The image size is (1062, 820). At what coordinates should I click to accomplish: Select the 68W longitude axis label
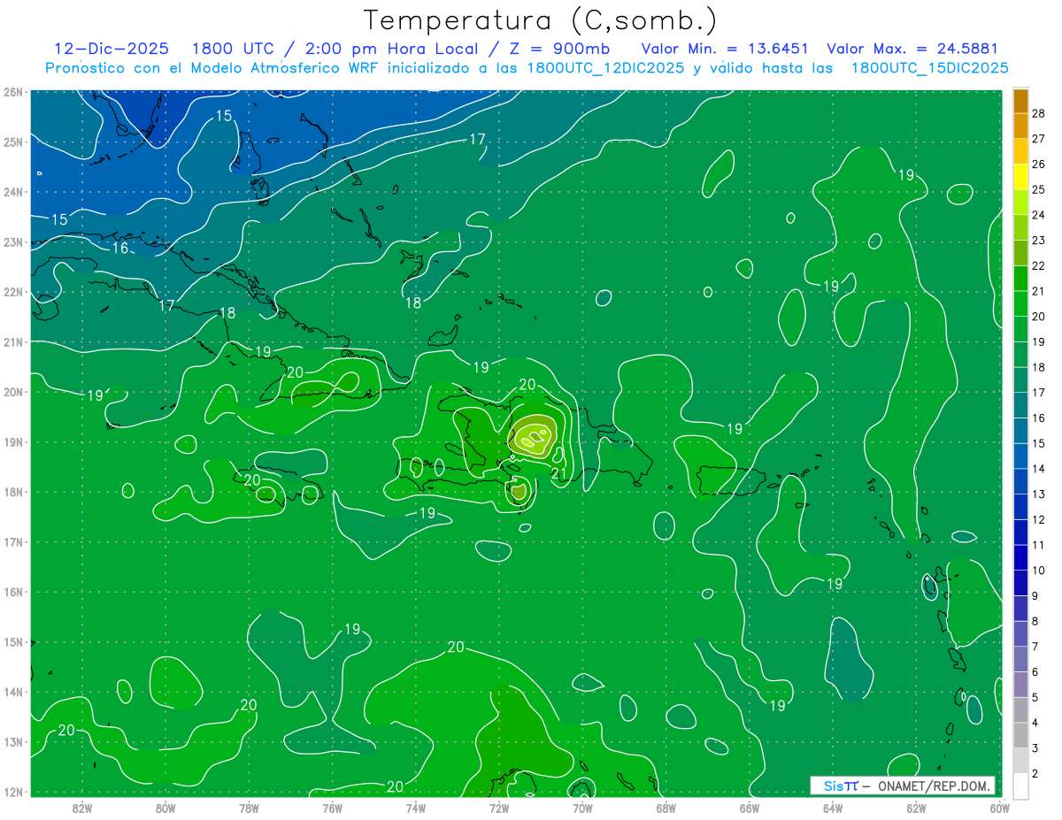click(666, 807)
